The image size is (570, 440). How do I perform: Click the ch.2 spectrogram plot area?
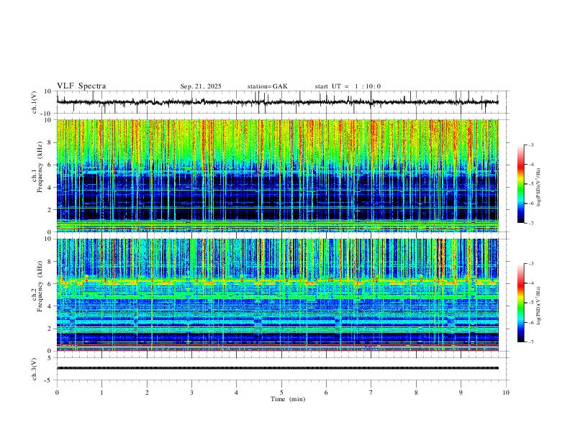(x=277, y=295)
